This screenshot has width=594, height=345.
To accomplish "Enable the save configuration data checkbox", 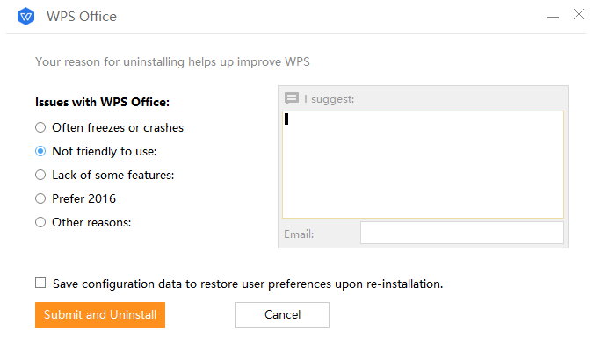I will (x=40, y=283).
